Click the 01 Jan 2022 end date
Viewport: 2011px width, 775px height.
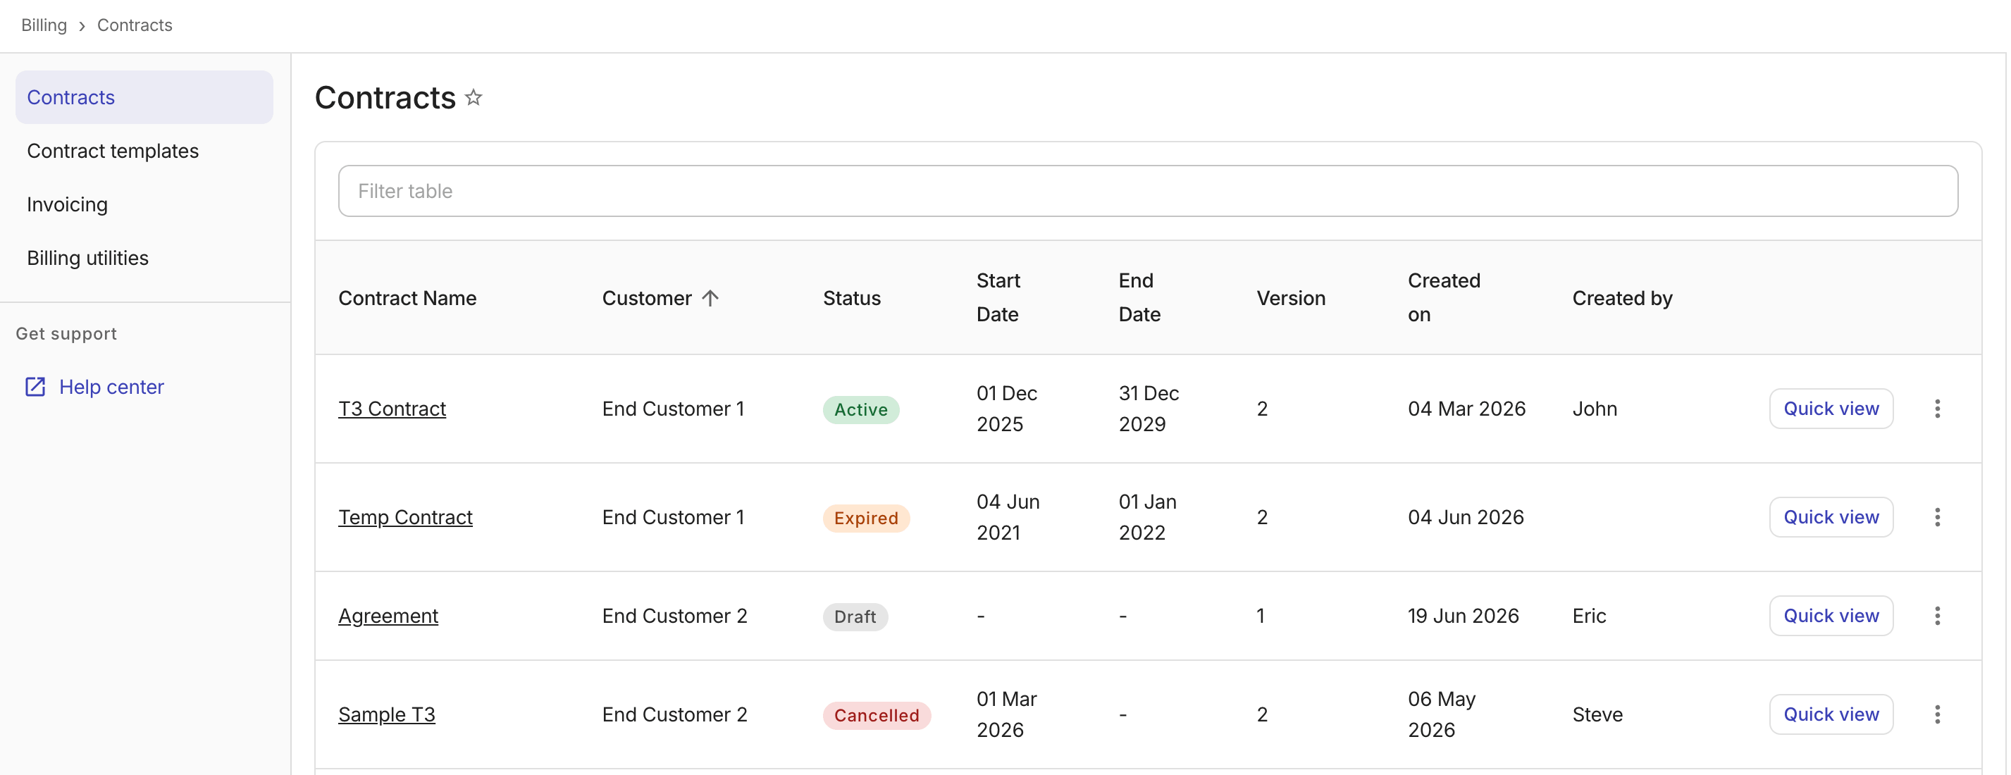[1147, 517]
